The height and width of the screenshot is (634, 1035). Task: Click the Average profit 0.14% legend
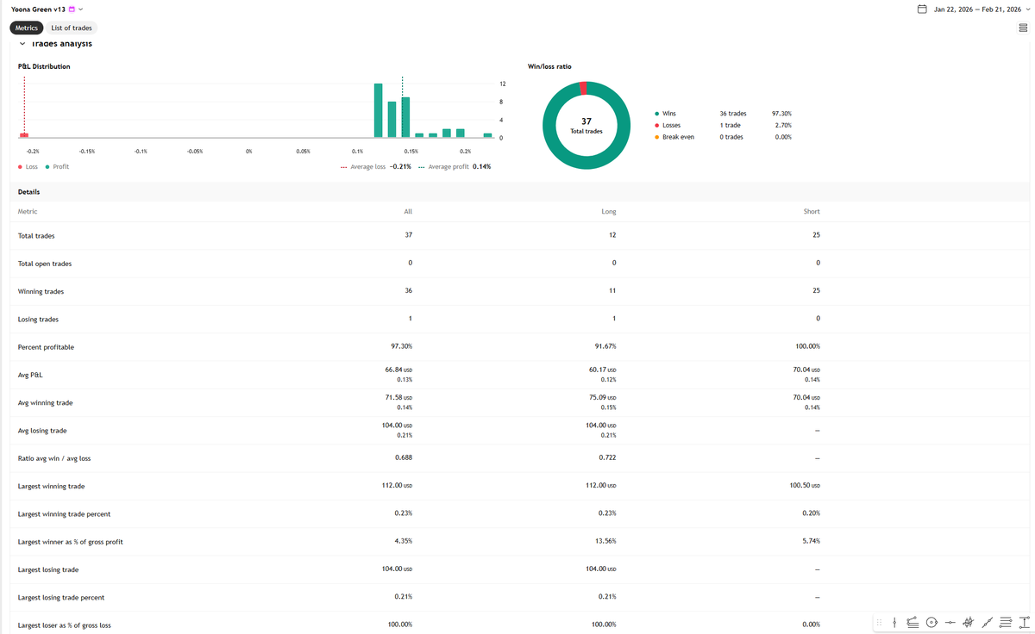point(455,166)
